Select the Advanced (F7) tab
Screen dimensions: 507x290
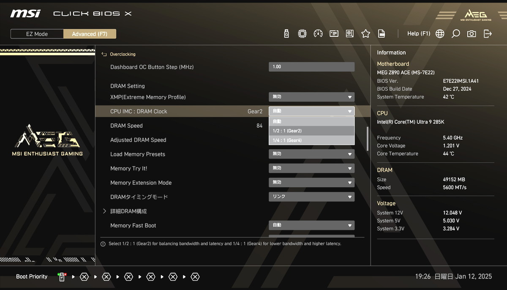tap(90, 34)
